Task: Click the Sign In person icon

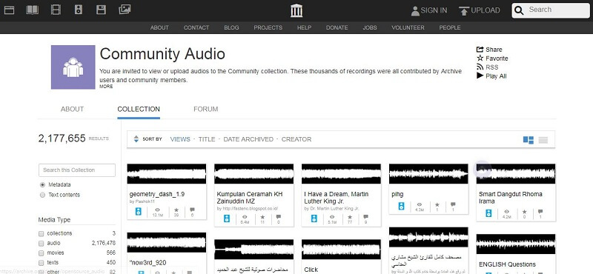Action: click(x=415, y=11)
